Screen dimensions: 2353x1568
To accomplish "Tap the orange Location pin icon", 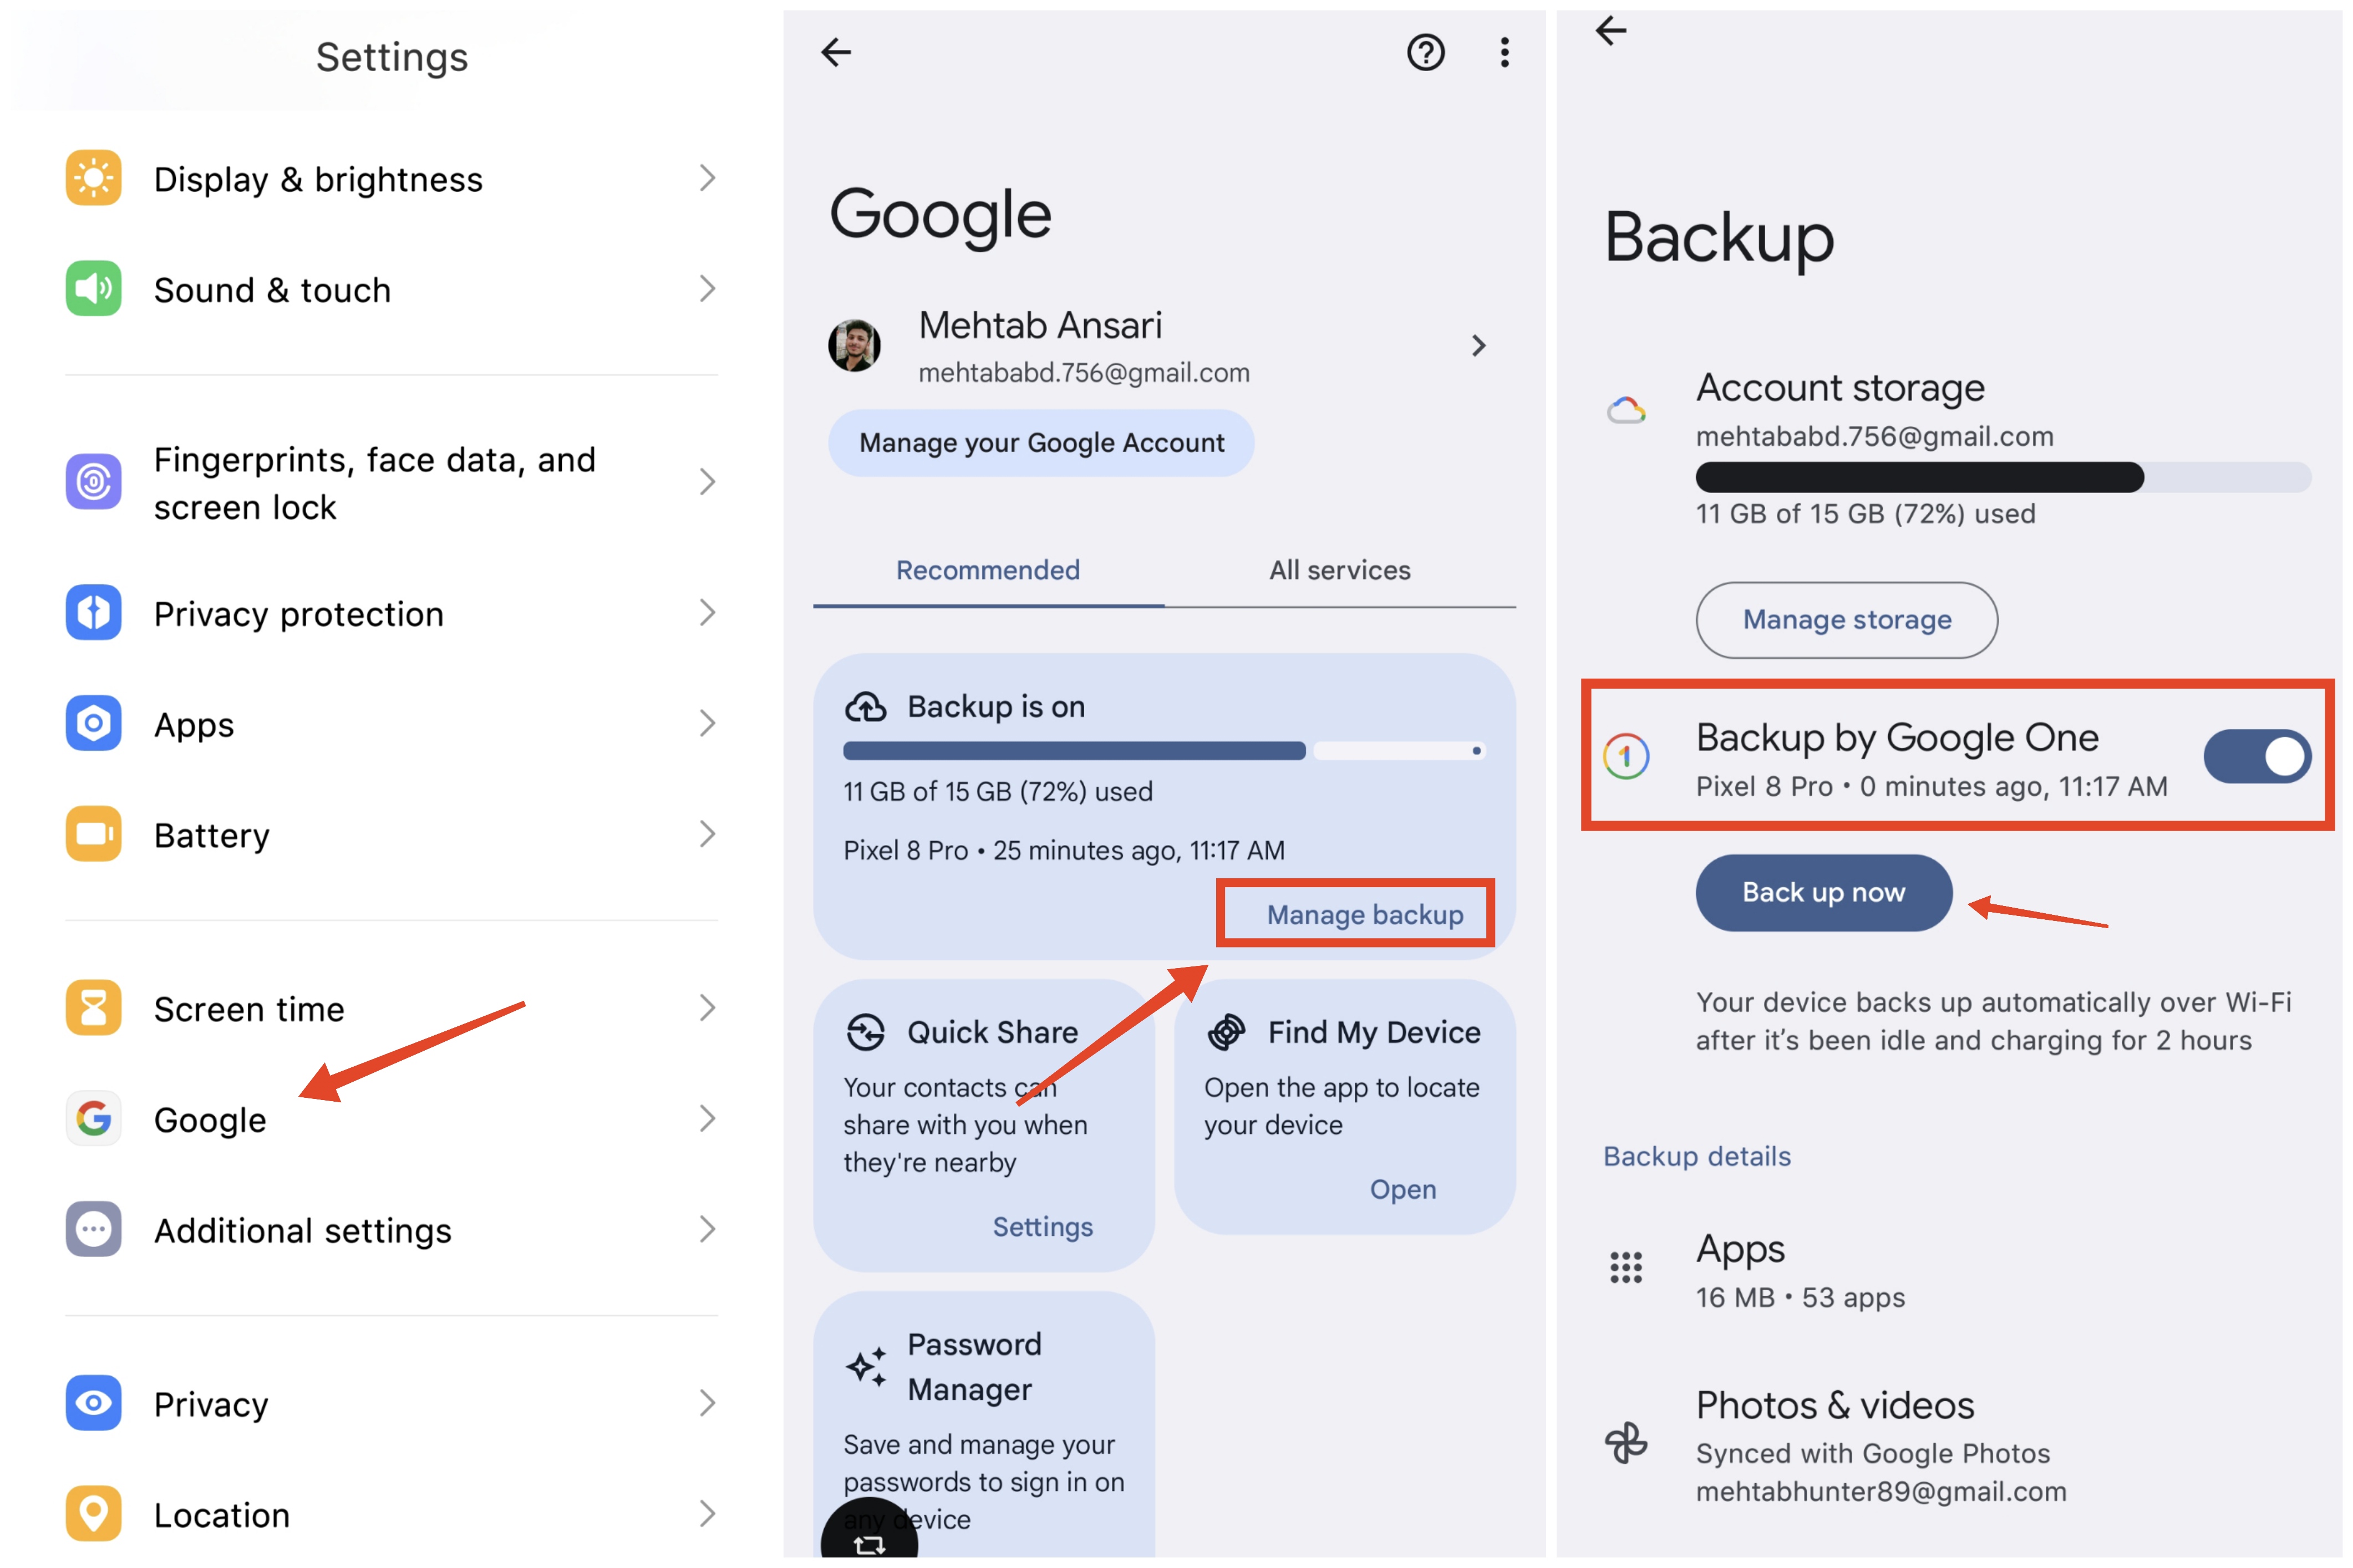I will (x=93, y=1514).
